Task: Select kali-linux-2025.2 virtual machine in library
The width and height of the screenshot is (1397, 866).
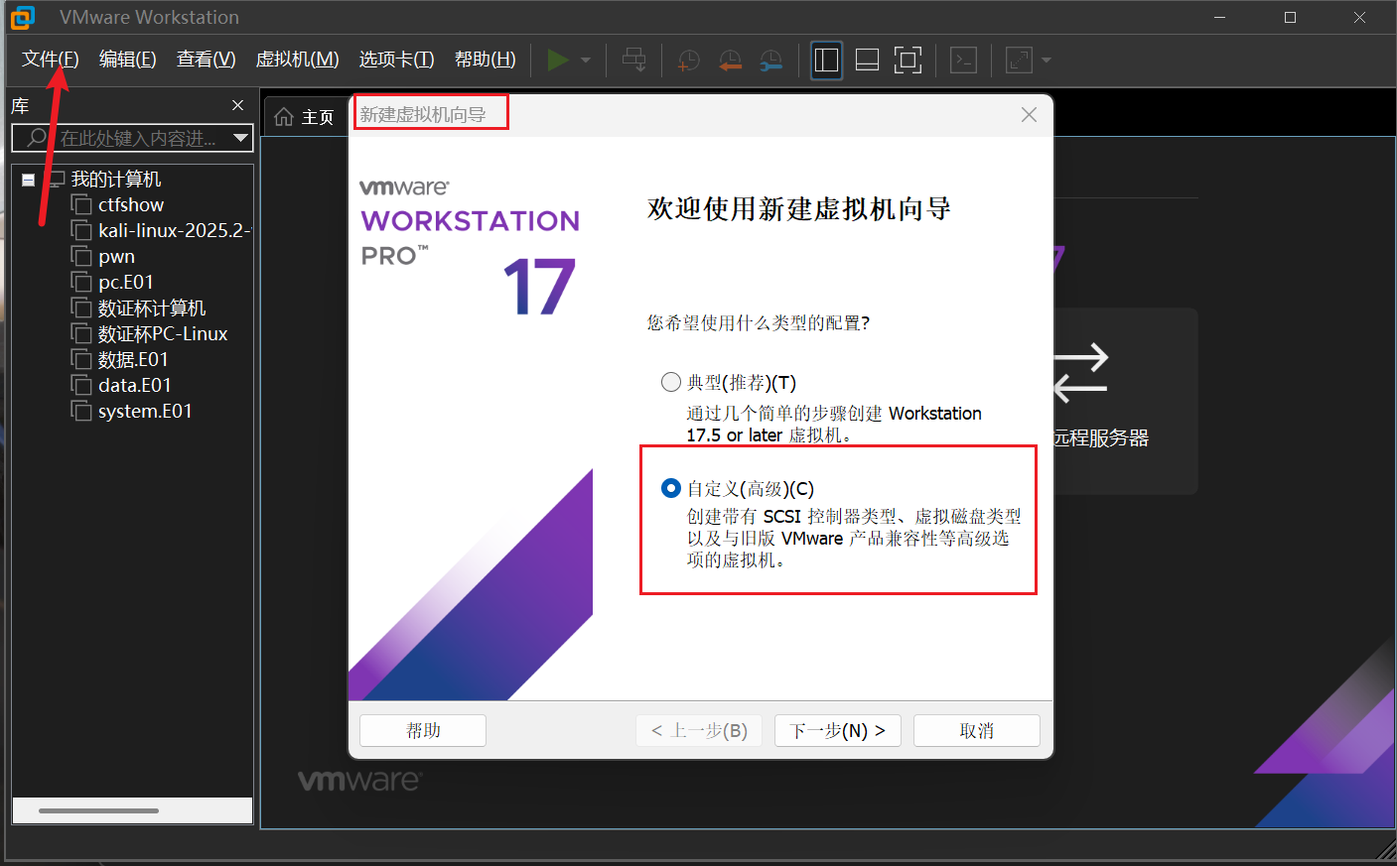Action: tap(171, 230)
